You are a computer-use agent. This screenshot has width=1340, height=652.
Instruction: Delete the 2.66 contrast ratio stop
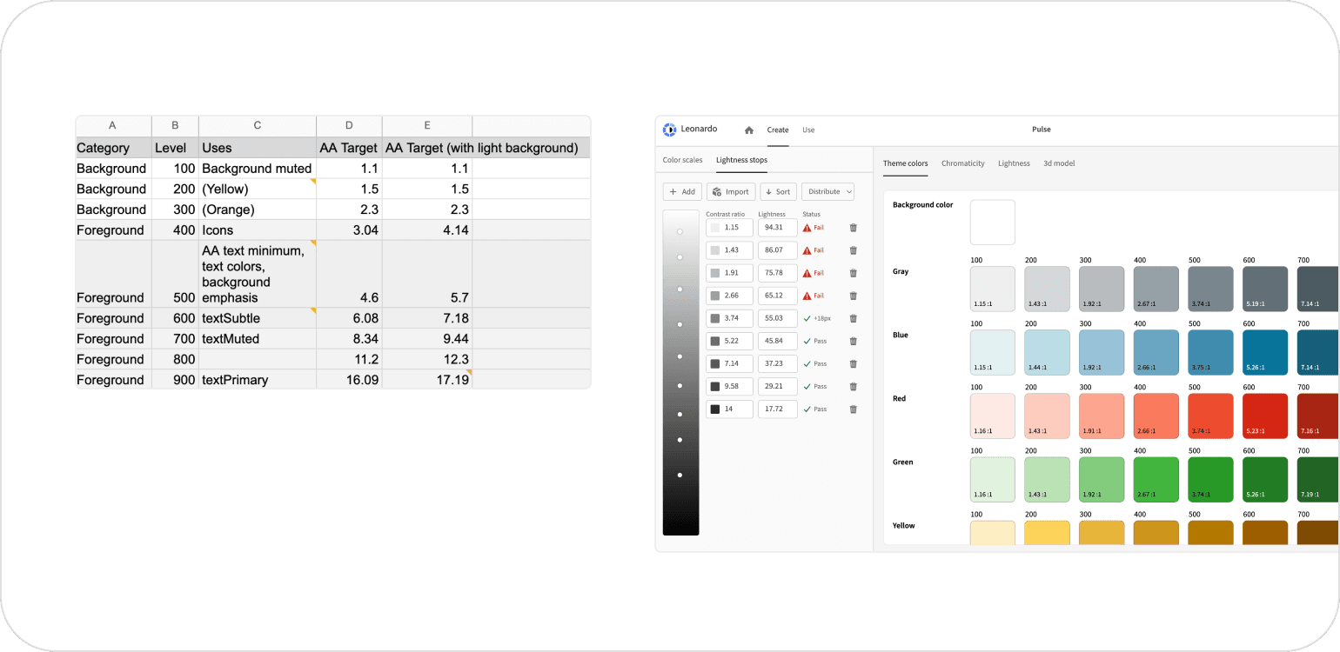(853, 296)
